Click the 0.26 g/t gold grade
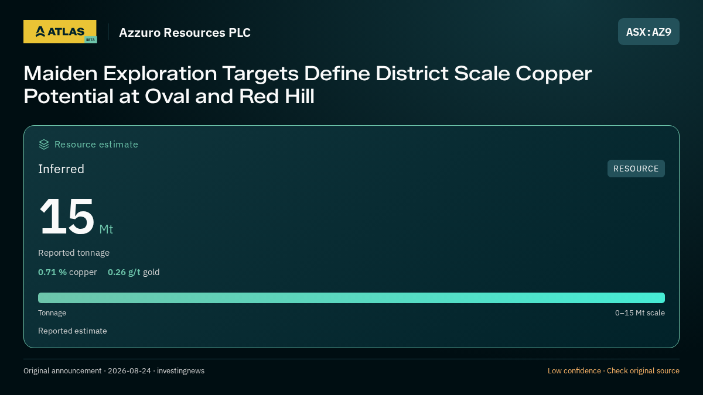Viewport: 703px width, 395px height. coord(134,272)
